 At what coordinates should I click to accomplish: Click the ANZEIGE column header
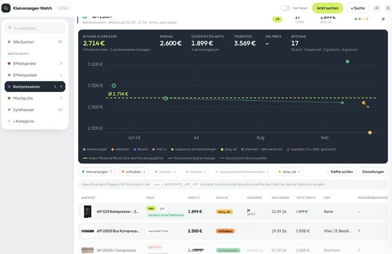(x=88, y=198)
